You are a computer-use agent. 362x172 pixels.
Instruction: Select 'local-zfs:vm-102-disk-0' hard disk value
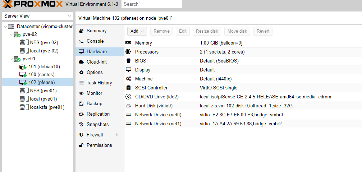246,106
